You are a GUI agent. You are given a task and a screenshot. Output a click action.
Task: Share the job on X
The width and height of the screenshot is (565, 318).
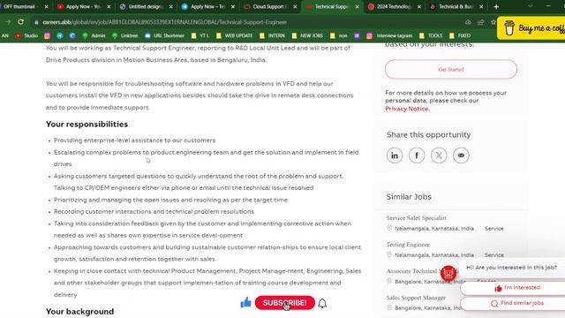[x=439, y=155]
